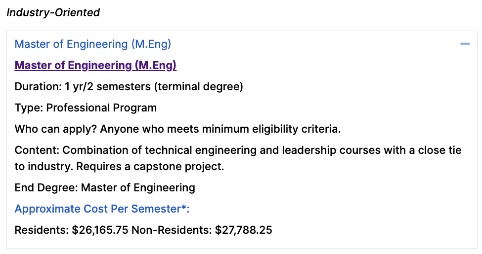Screen dimensions: 482x254
Task: Open the bold underlined Master of Engineering link
Action: pos(95,65)
